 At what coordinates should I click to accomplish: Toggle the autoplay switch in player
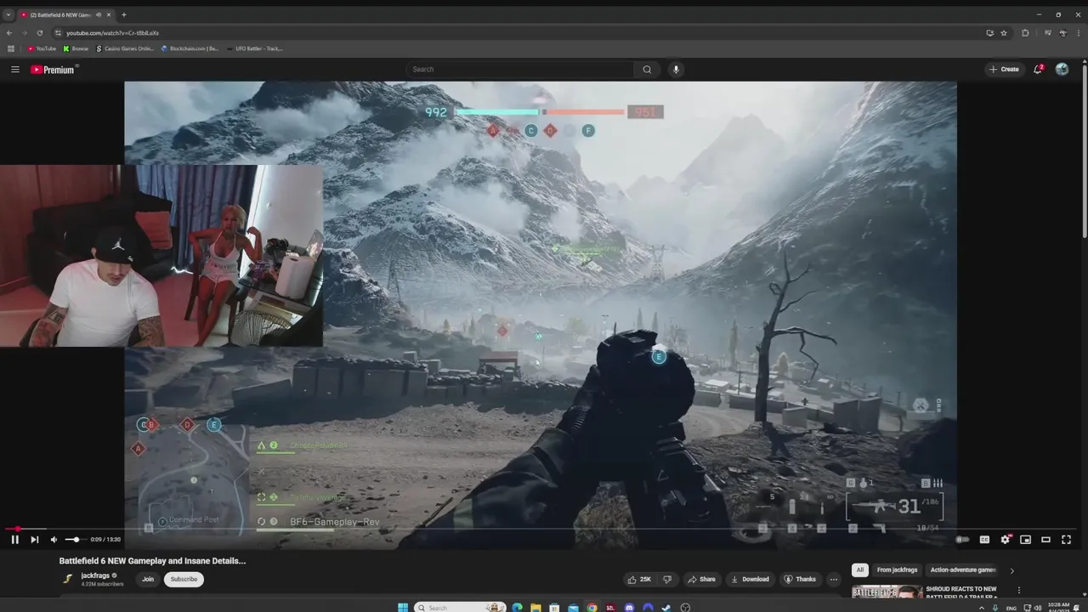tap(962, 539)
